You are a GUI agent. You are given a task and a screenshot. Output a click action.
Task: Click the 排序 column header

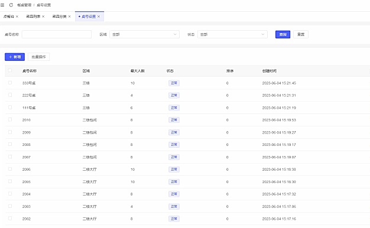pyautogui.click(x=230, y=71)
